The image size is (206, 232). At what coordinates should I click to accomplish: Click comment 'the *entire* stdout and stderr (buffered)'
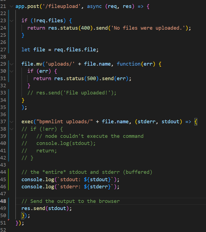point(87,172)
